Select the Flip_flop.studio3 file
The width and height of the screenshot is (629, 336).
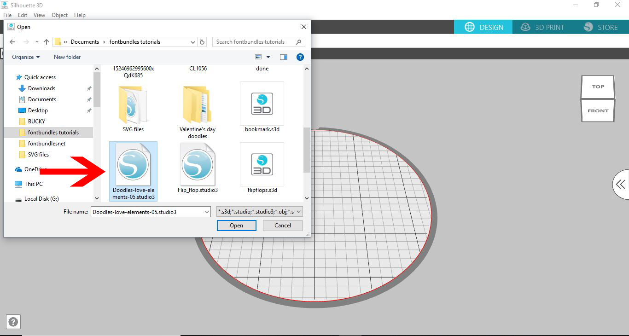[x=198, y=168]
